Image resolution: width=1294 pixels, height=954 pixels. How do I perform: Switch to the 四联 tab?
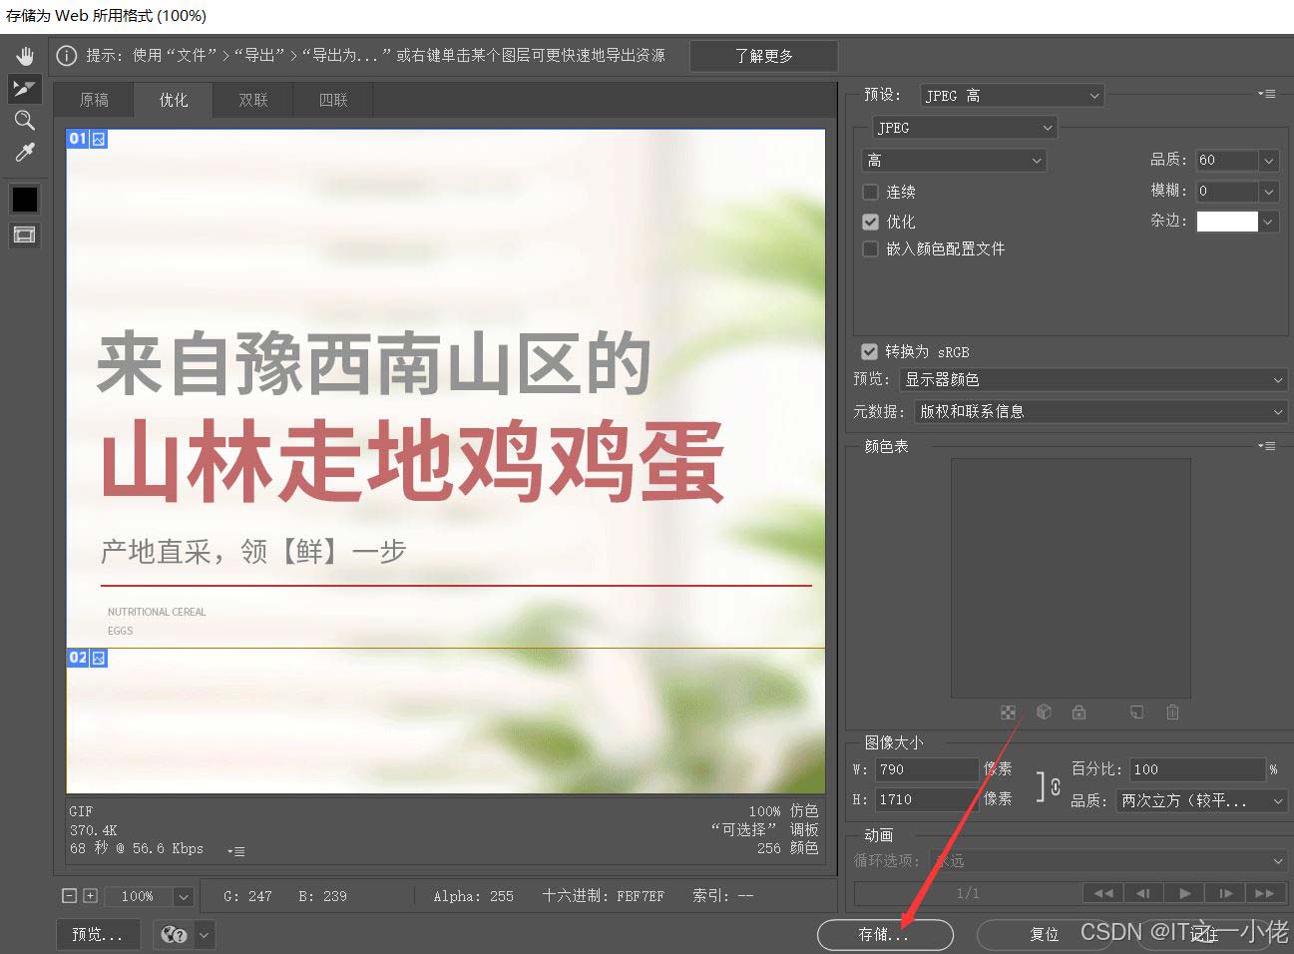(333, 100)
